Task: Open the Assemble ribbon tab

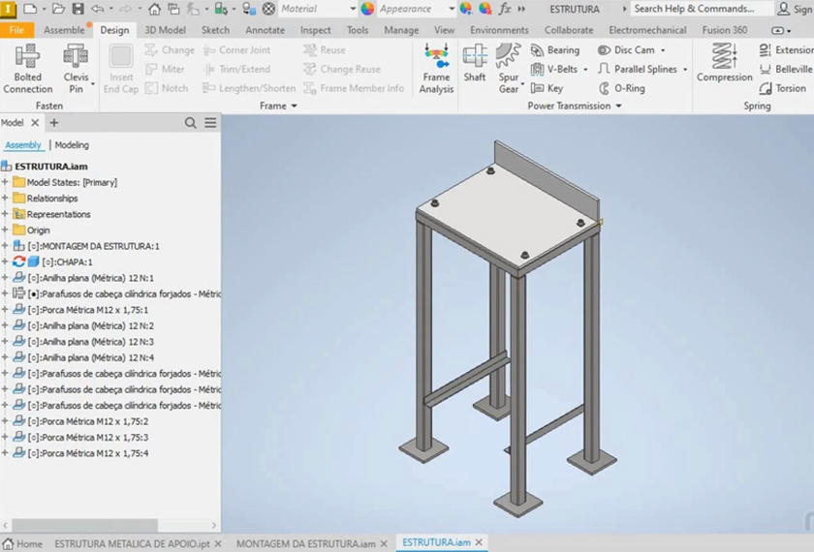Action: pos(64,30)
